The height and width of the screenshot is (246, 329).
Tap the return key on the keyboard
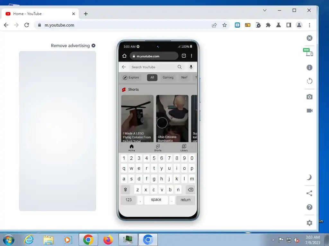point(185,200)
